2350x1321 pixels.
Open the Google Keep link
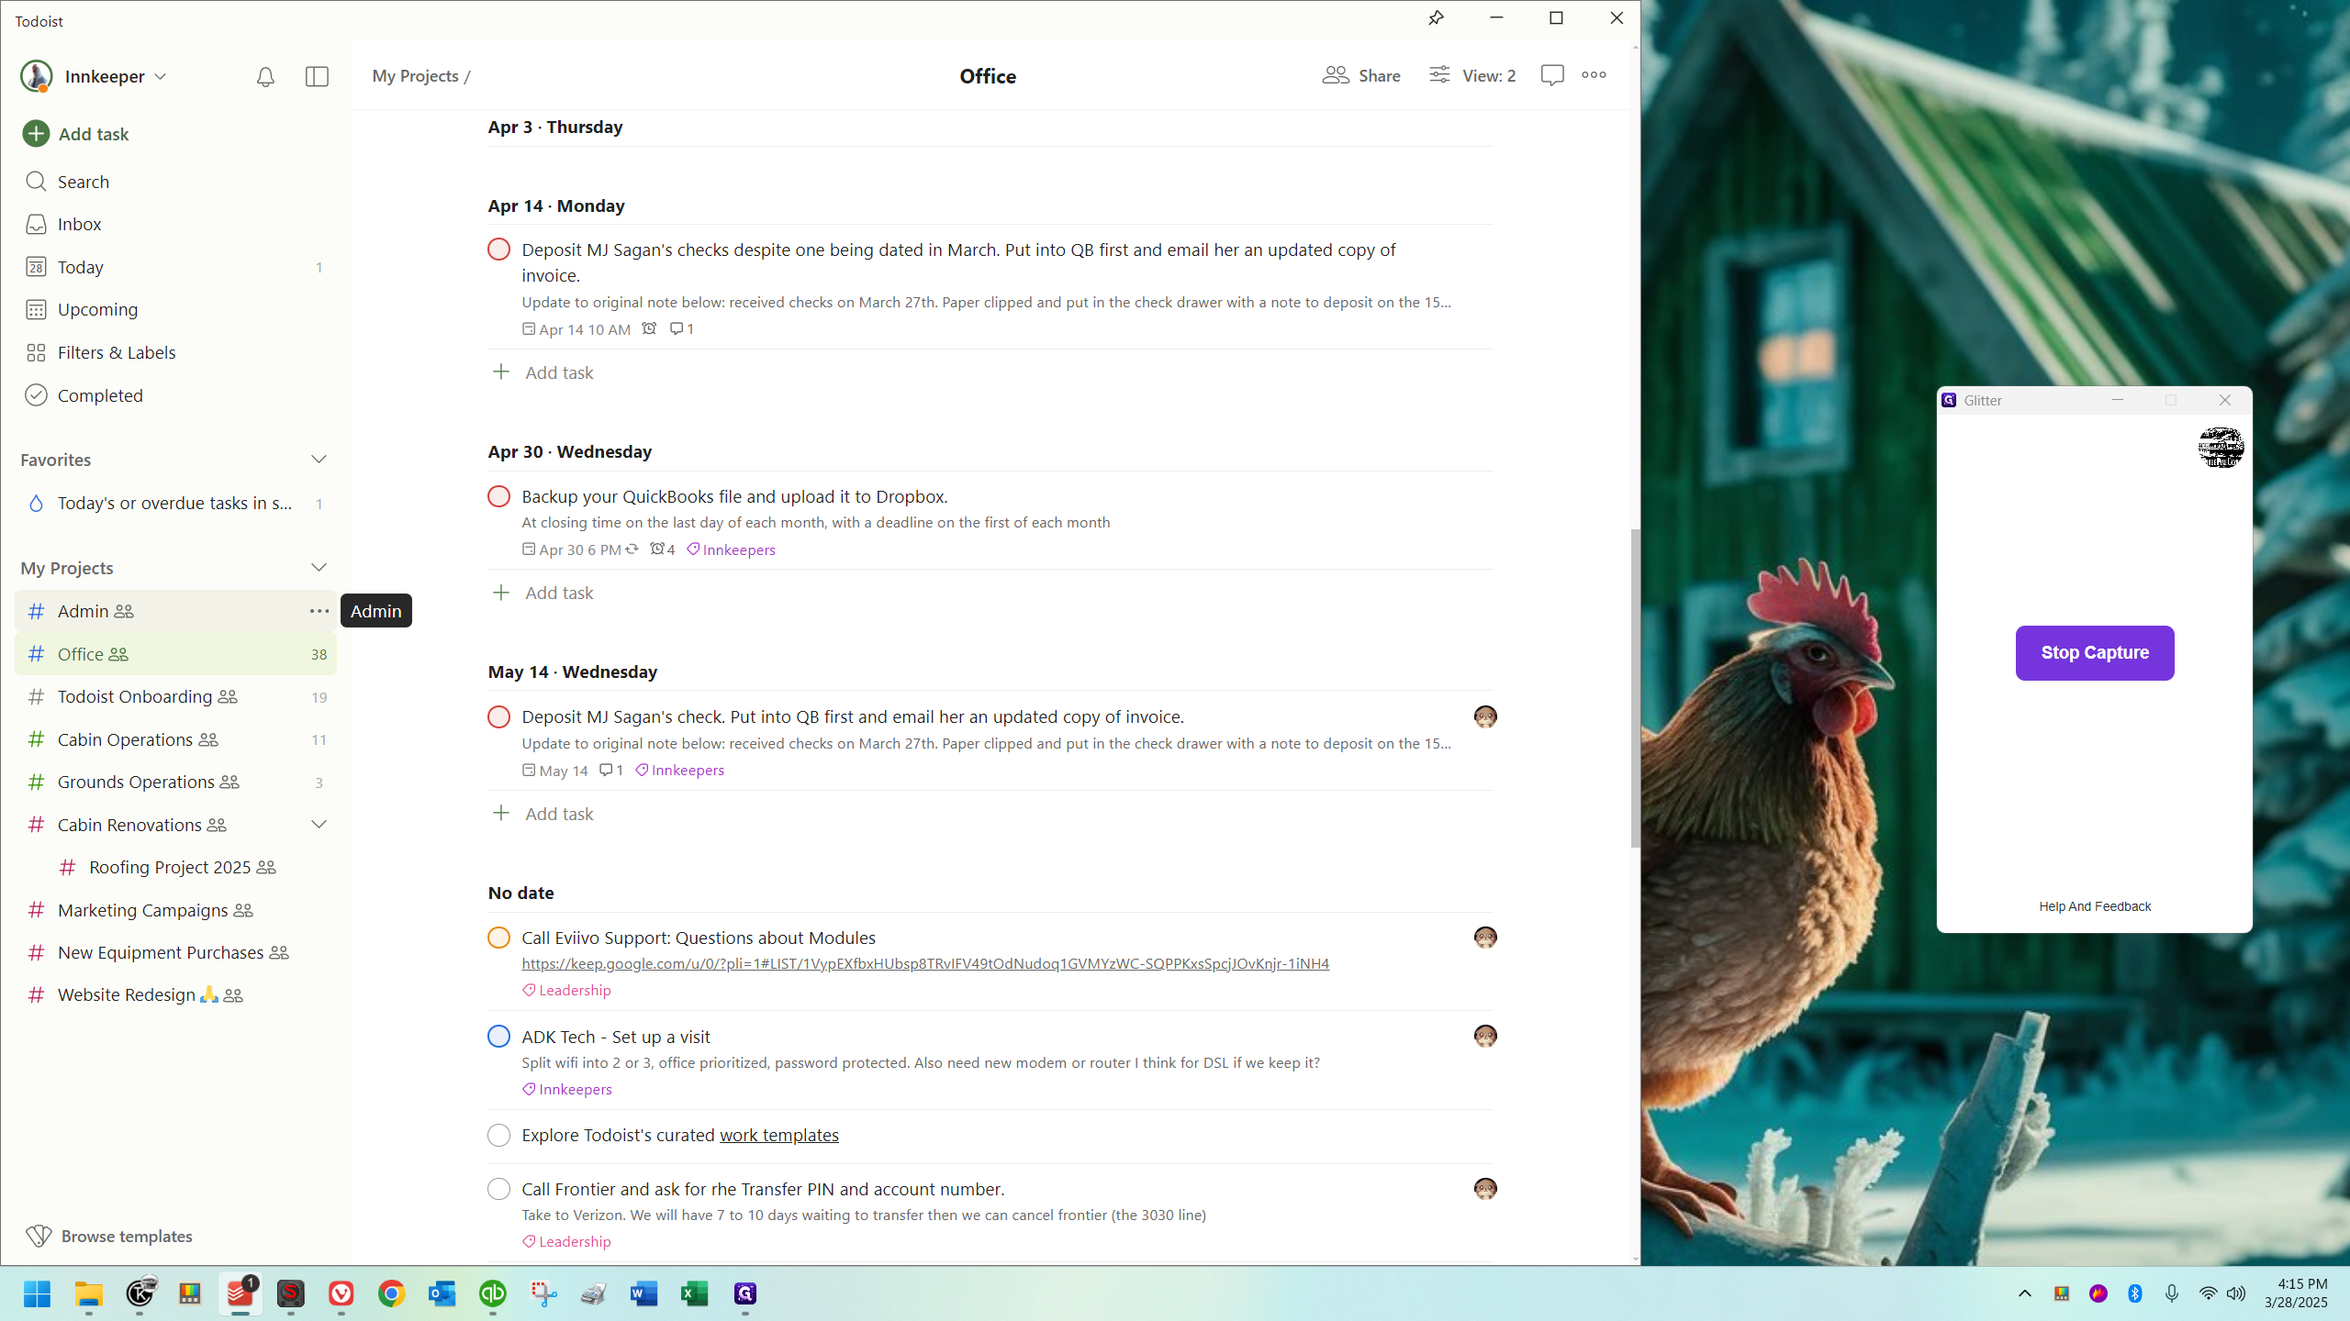pyautogui.click(x=925, y=963)
